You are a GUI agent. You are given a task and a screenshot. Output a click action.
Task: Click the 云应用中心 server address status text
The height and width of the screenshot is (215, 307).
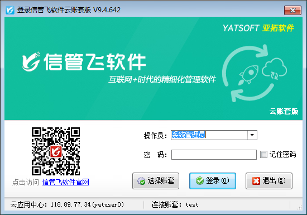67,204
